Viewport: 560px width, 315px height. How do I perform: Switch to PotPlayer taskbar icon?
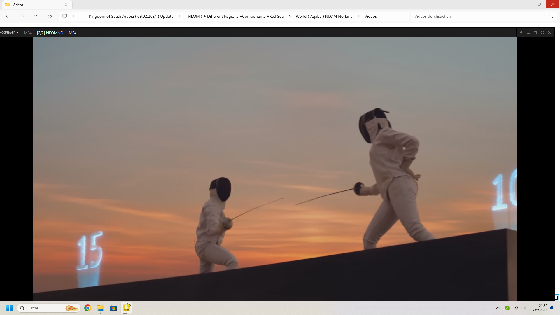[126, 308]
